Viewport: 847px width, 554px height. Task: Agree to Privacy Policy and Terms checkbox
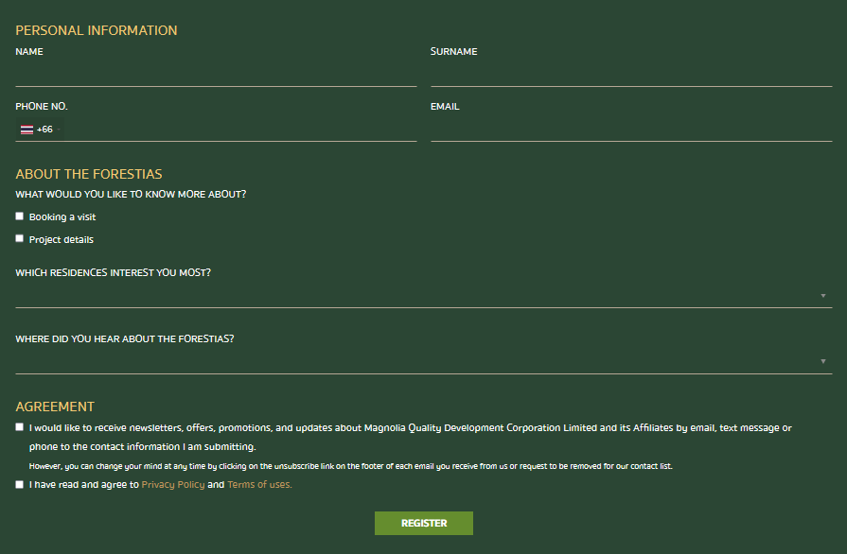pos(20,484)
